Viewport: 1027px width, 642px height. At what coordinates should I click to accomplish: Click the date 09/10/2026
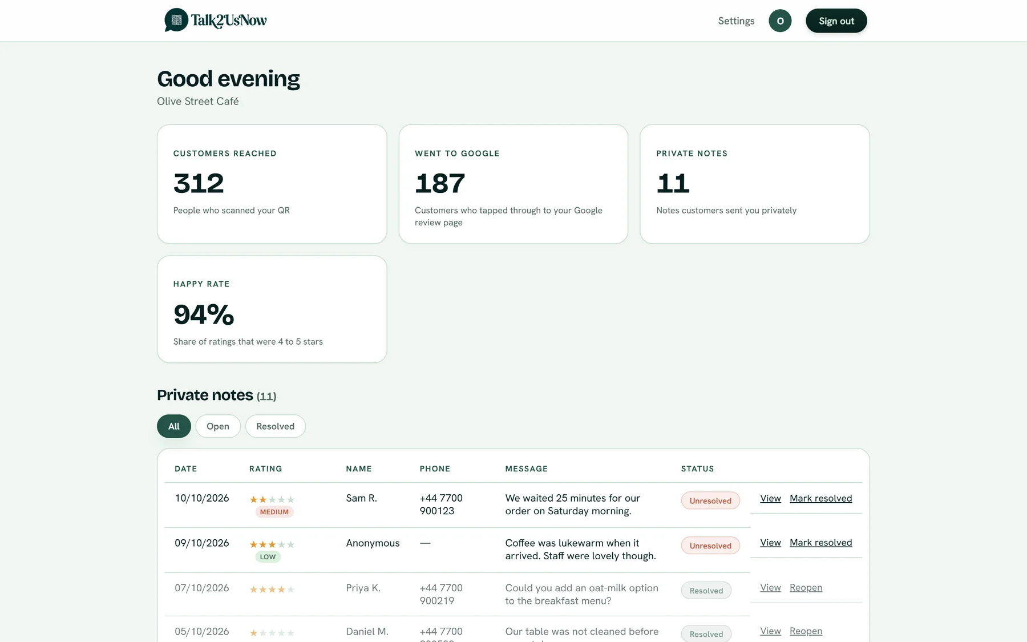pos(202,543)
